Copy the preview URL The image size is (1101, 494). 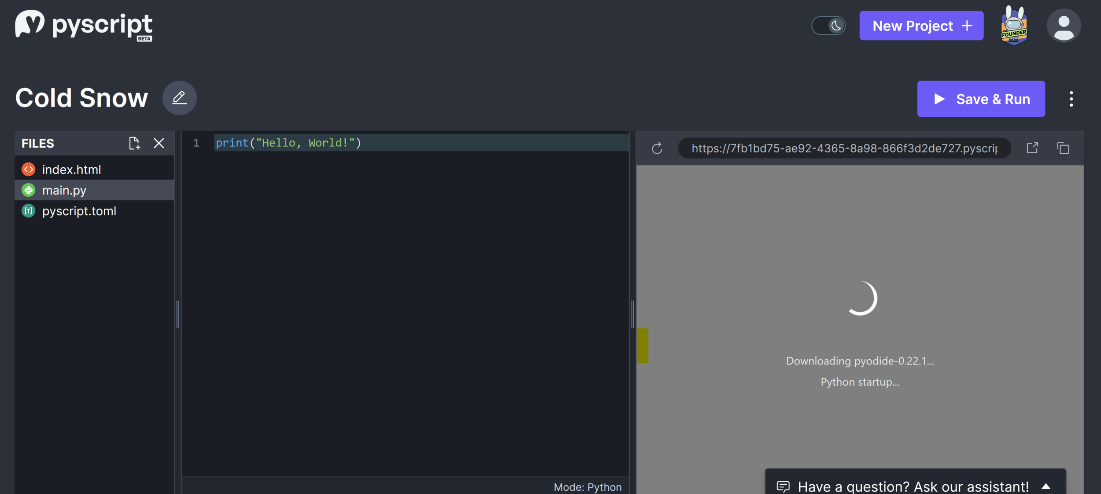(x=1063, y=148)
